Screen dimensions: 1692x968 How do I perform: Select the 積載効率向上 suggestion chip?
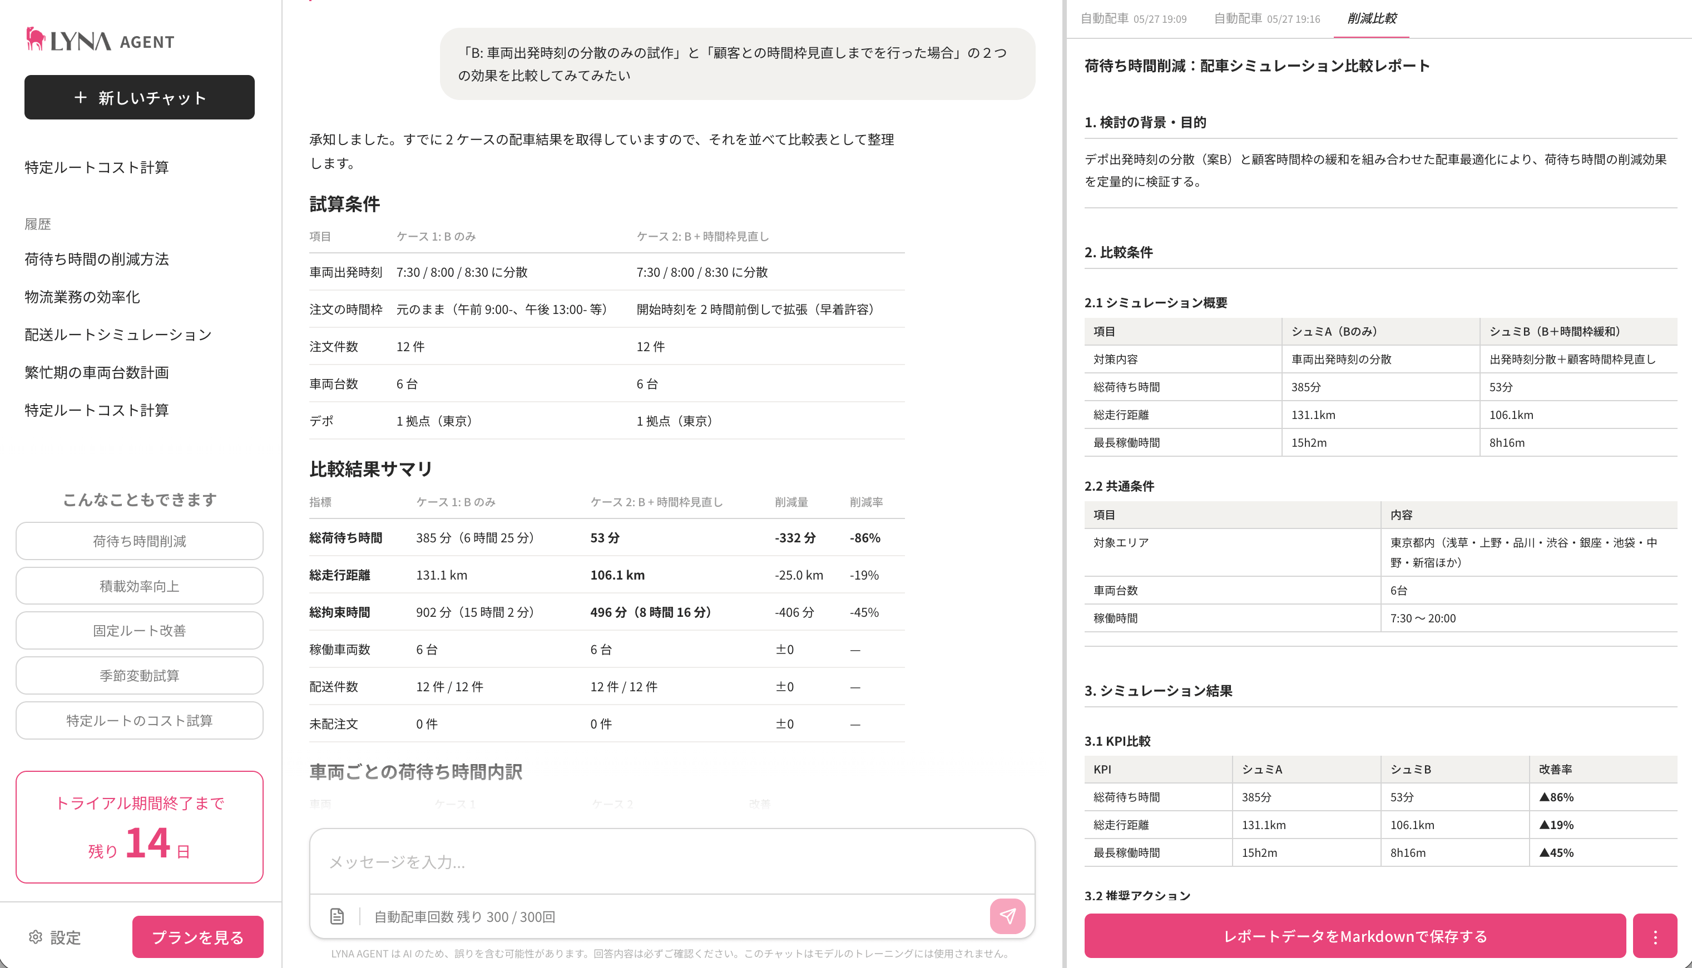pyautogui.click(x=140, y=586)
